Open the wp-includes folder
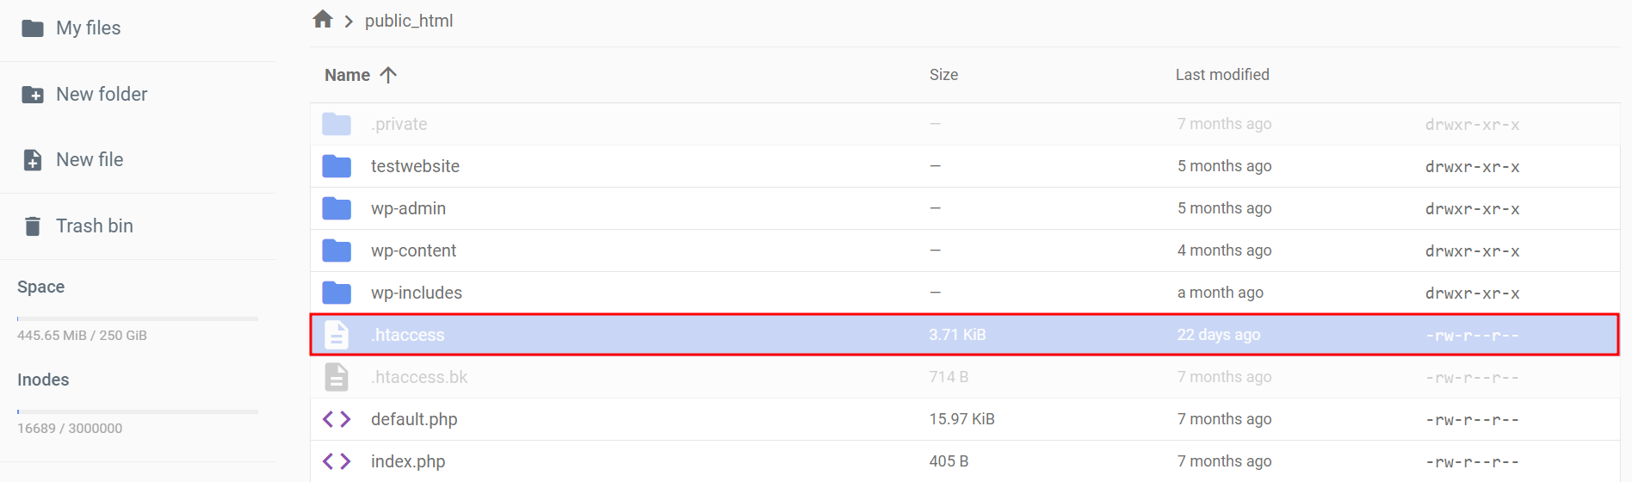 [416, 293]
